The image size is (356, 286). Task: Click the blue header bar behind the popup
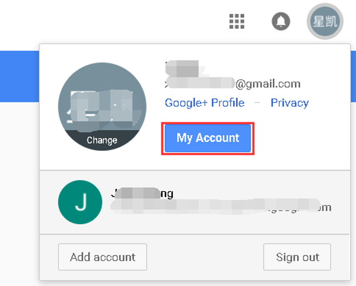tap(18, 68)
